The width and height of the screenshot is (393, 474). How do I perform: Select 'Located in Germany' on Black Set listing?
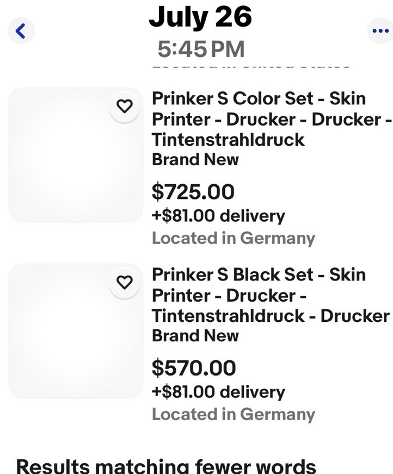(x=234, y=414)
